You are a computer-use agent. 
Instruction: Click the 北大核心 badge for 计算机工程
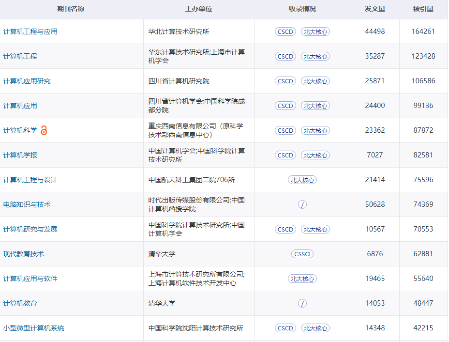point(315,56)
